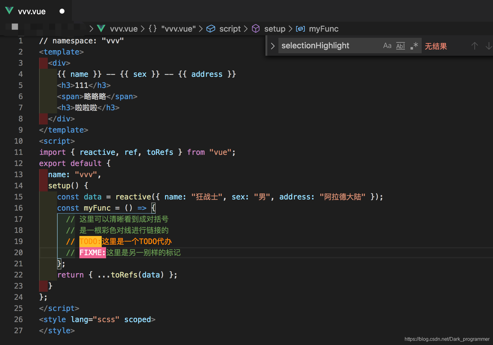This screenshot has height=345, width=493.
Task: Click the opening script tag on line 10
Action: pos(57,141)
